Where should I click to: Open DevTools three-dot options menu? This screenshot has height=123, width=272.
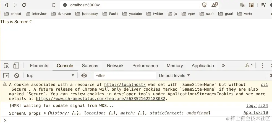pyautogui.click(x=262, y=66)
